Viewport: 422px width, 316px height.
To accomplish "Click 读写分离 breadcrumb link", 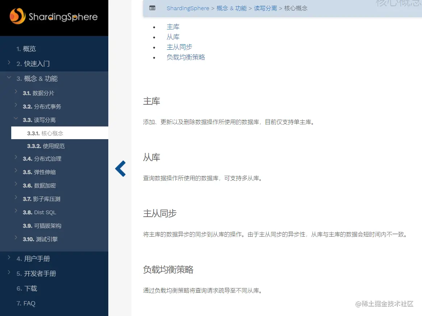I will coord(266,8).
